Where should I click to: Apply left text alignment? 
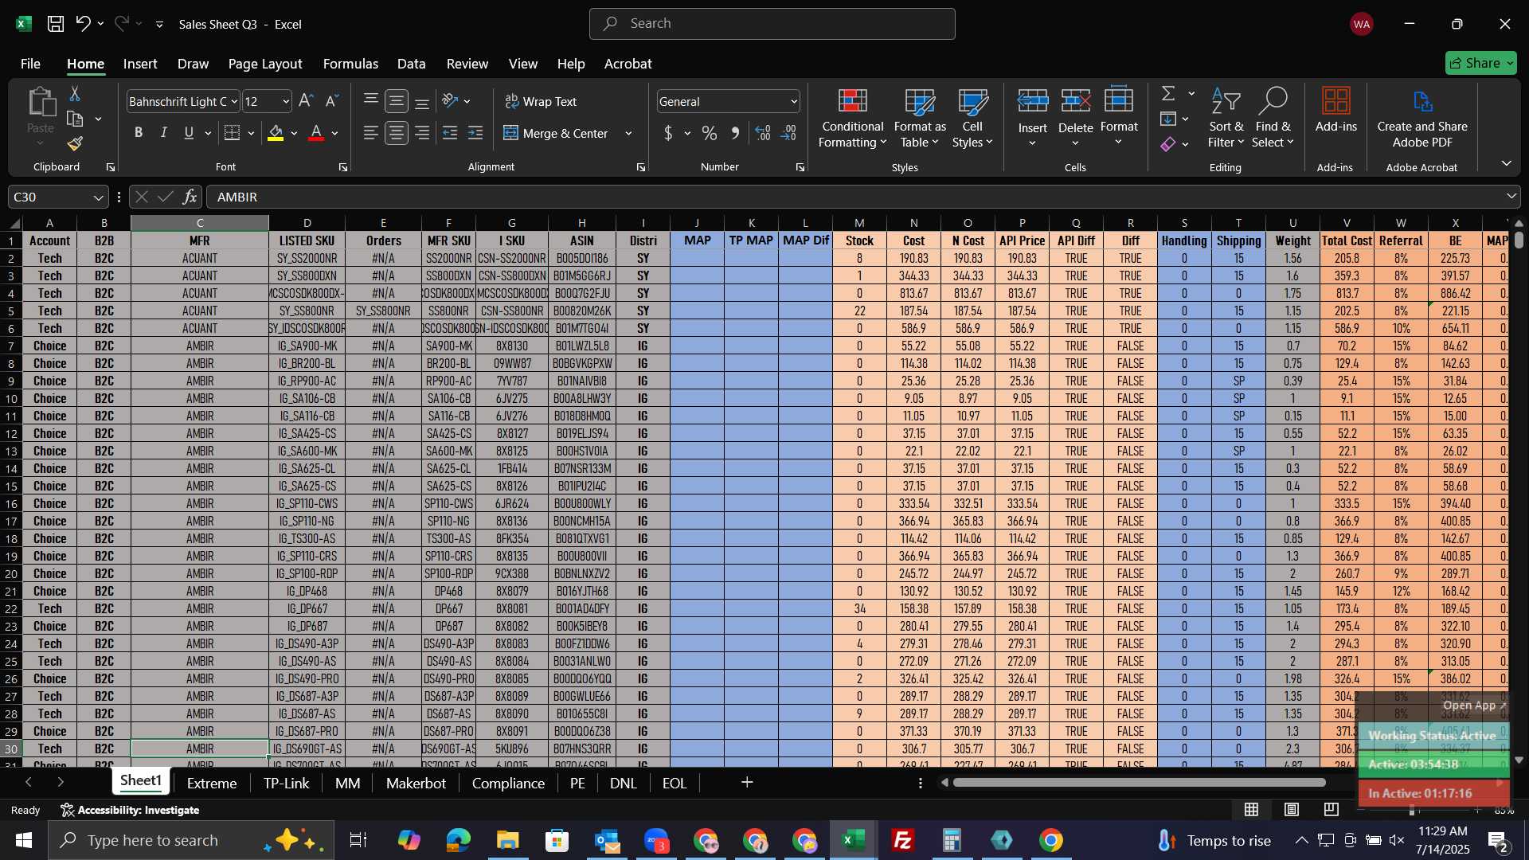tap(370, 134)
